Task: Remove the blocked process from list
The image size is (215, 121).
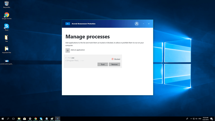Action: pyautogui.click(x=114, y=64)
